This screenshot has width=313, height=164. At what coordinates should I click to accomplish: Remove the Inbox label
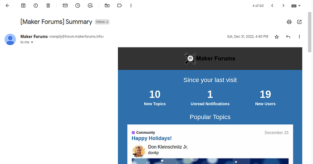tap(107, 22)
